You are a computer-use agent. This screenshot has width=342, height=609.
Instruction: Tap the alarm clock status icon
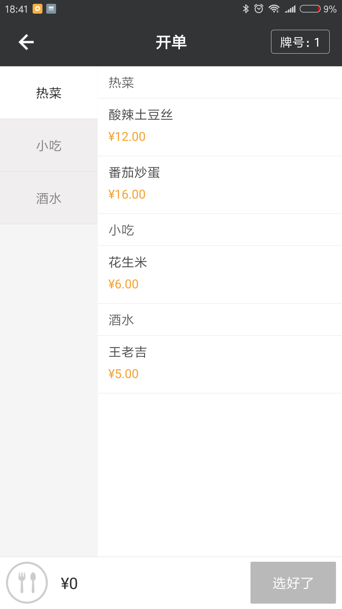[x=259, y=9]
